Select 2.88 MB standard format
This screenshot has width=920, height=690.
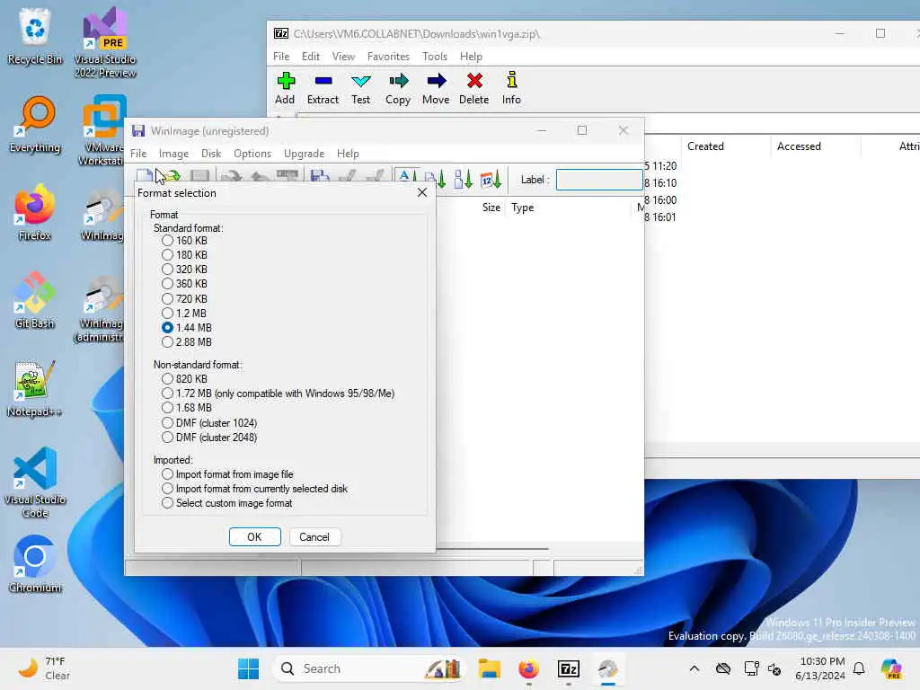click(187, 342)
